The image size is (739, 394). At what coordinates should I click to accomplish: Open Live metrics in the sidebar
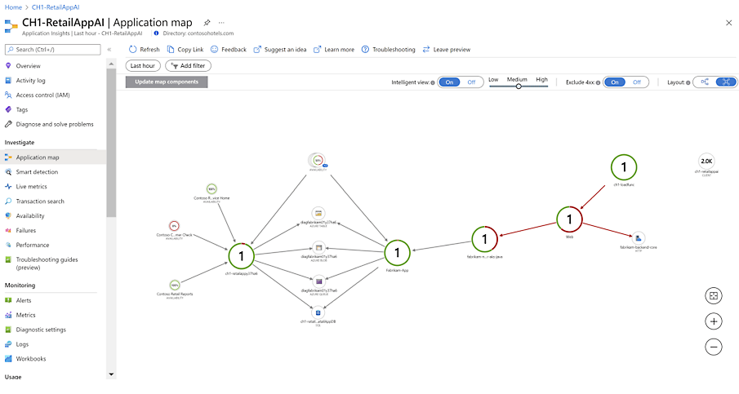point(33,187)
